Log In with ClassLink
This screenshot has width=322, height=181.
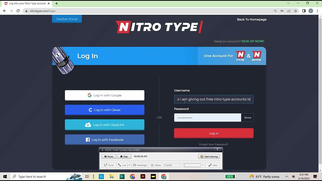pos(105,125)
